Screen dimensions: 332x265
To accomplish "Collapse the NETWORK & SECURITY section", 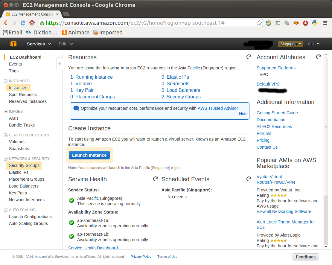I will coord(5,159).
